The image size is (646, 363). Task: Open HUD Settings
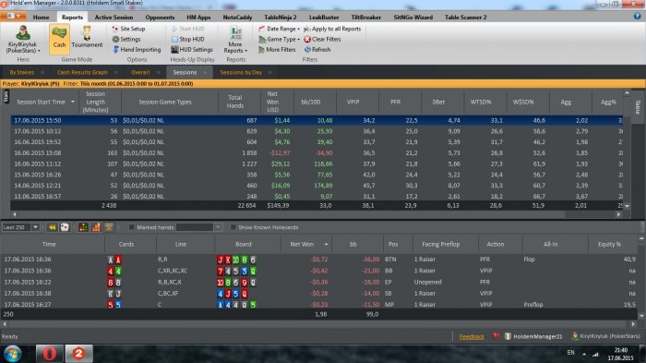(x=192, y=50)
